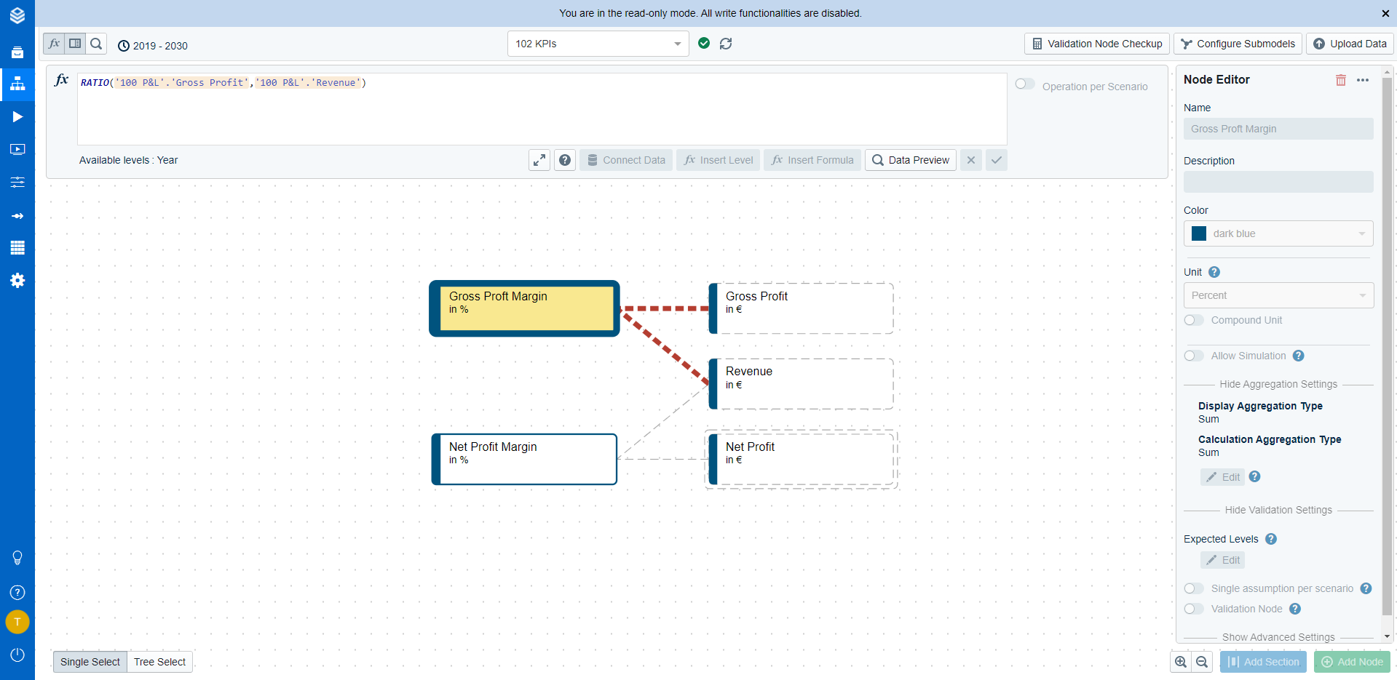1397x680 pixels.
Task: Open the formula help question mark
Action: coord(565,160)
